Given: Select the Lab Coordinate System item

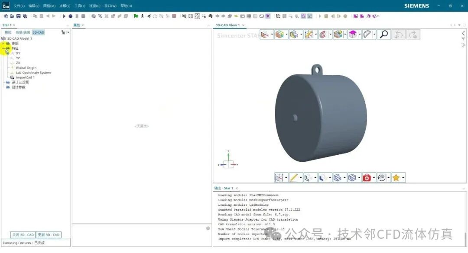Looking at the screenshot, I should pos(33,72).
